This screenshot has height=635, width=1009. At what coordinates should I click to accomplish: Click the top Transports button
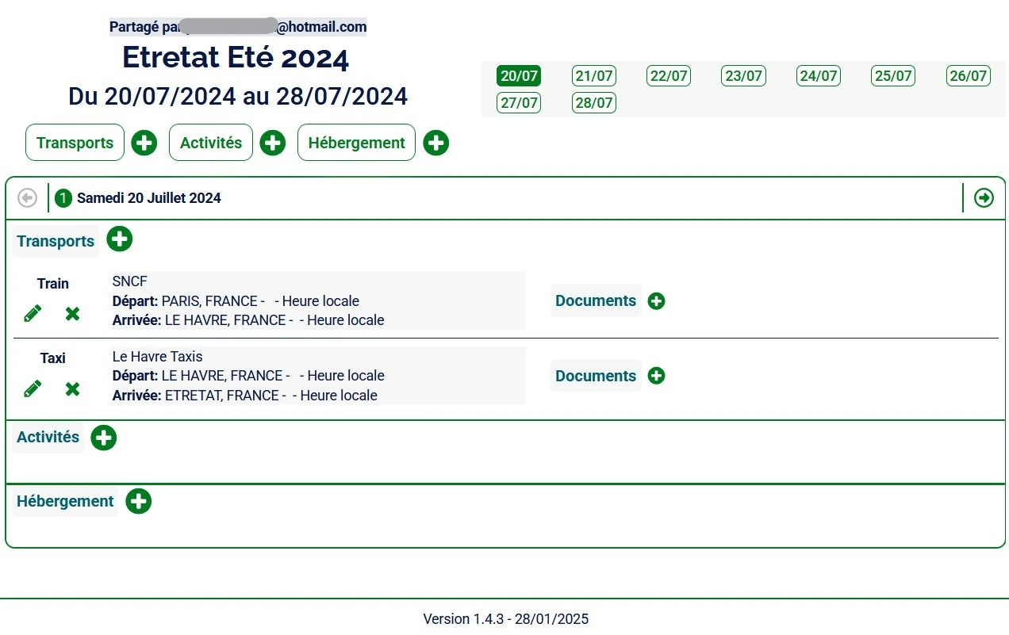[75, 143]
